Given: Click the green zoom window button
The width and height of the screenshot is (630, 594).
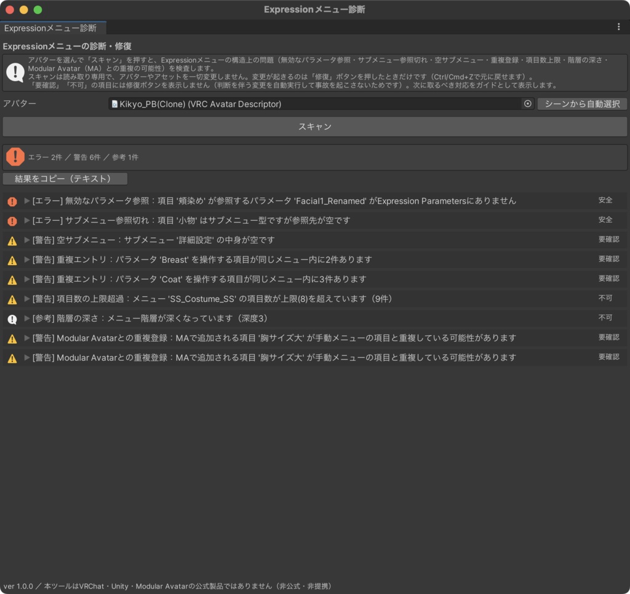Looking at the screenshot, I should 38,10.
